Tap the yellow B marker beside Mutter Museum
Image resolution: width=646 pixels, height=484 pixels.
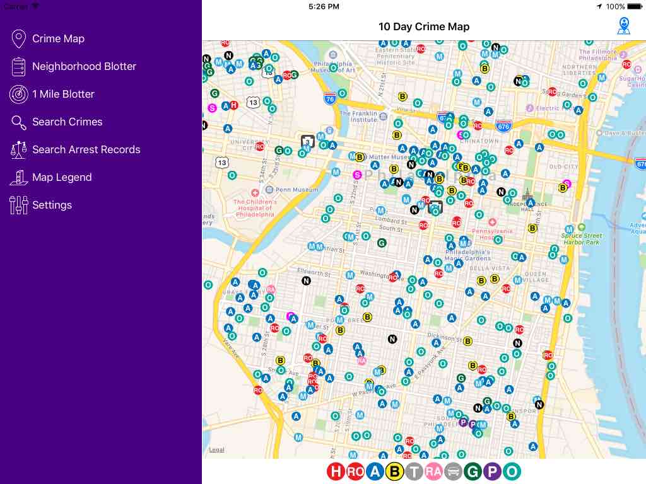(x=360, y=157)
